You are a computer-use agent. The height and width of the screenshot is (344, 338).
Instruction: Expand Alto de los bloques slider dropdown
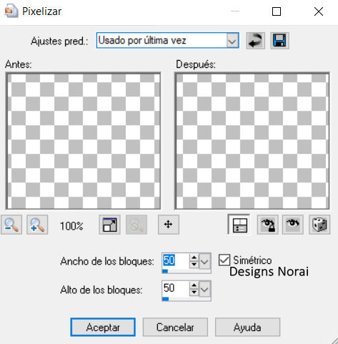coord(204,289)
